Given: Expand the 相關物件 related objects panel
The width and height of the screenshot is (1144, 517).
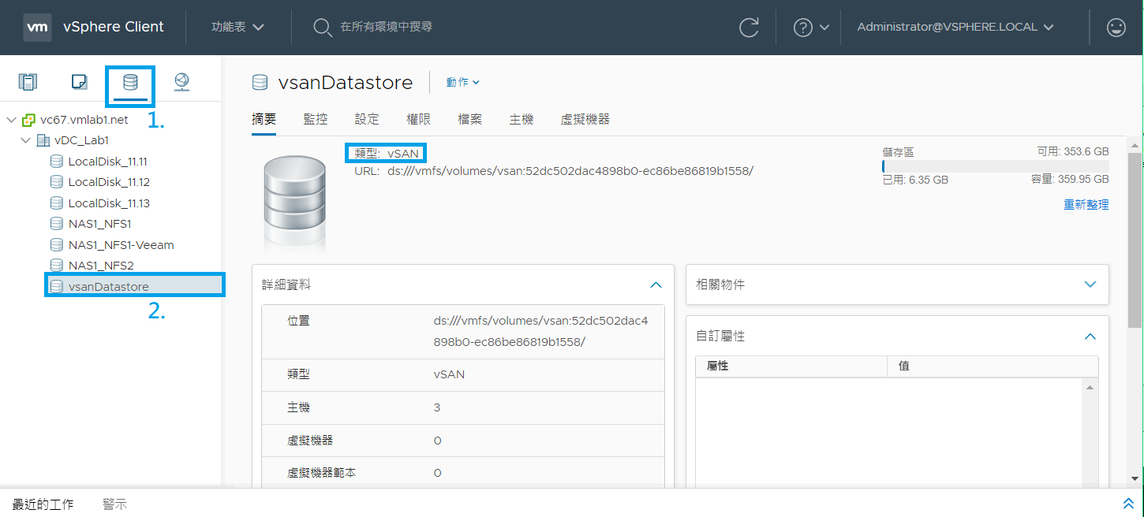Looking at the screenshot, I should (1090, 285).
